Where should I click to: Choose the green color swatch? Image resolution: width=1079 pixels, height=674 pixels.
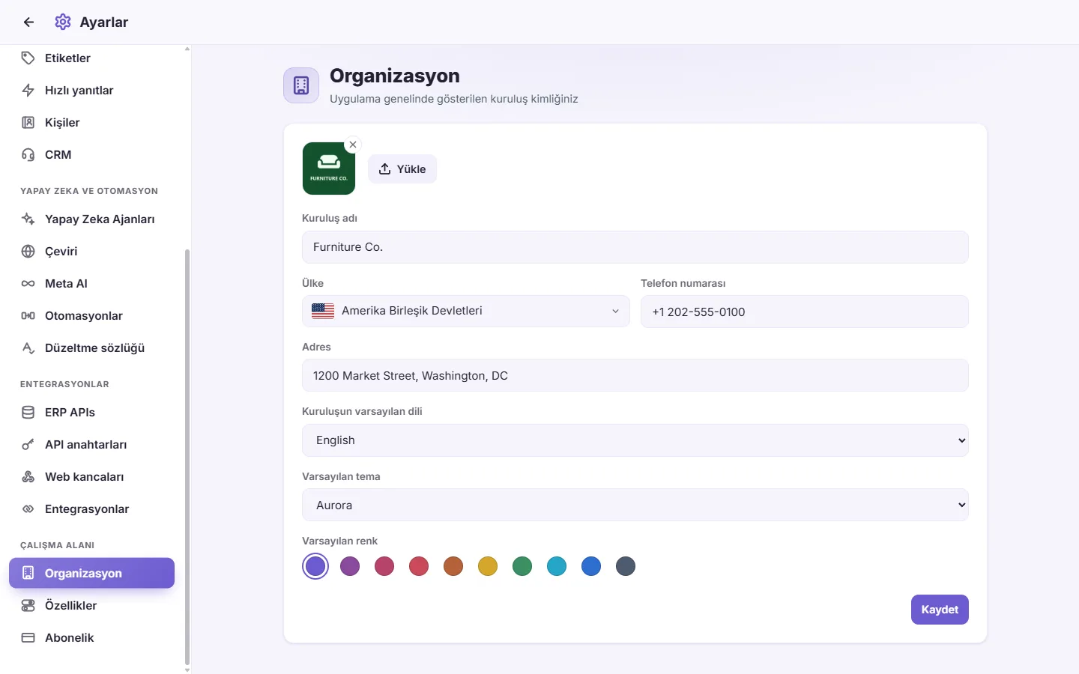(x=522, y=566)
